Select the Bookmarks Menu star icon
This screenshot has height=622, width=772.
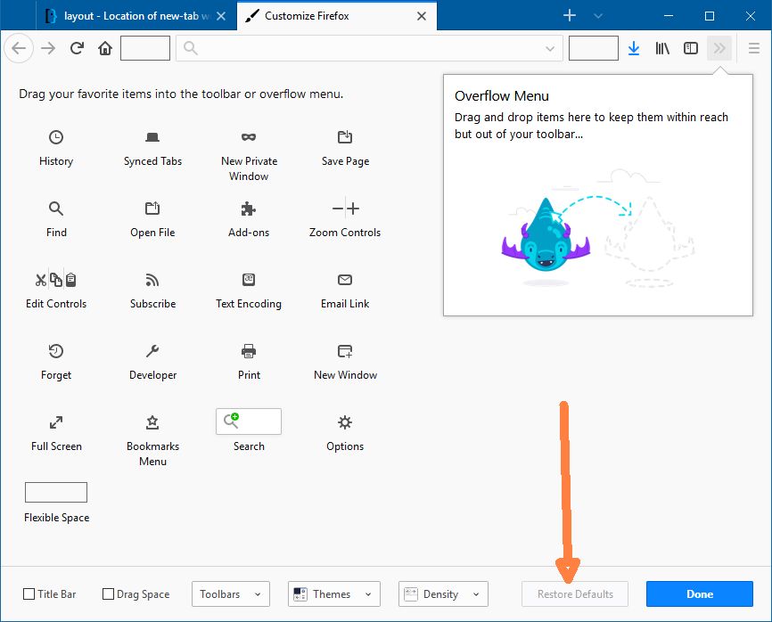(152, 422)
